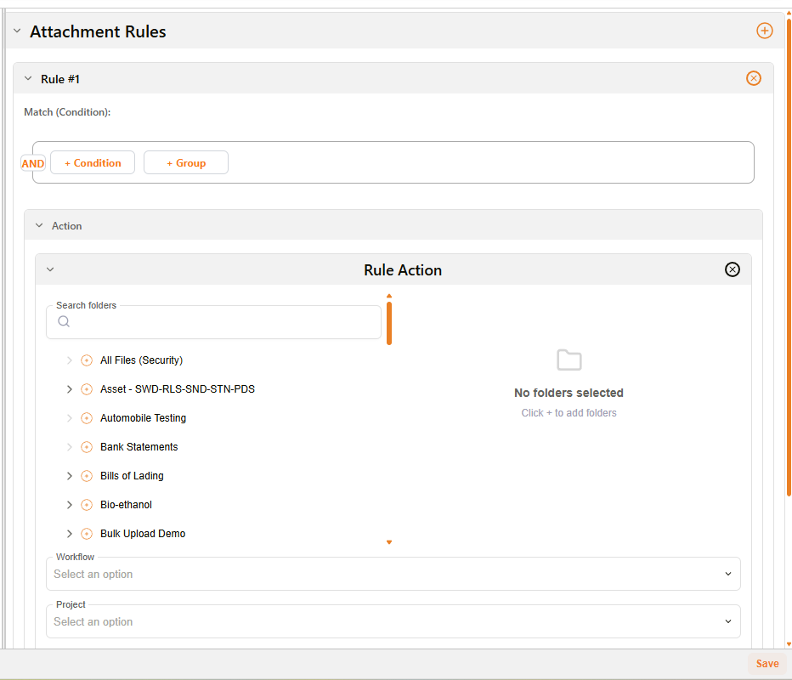Click the Rule Action title
The image size is (792, 680).
(403, 269)
